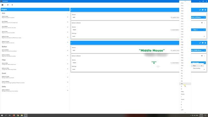Click the Click to bind button
This screenshot has width=208, height=117.
tap(197, 63)
